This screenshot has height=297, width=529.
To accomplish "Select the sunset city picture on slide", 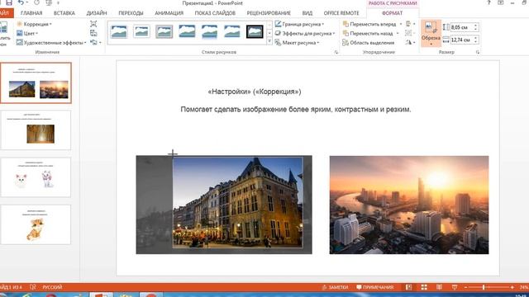I will pyautogui.click(x=409, y=205).
